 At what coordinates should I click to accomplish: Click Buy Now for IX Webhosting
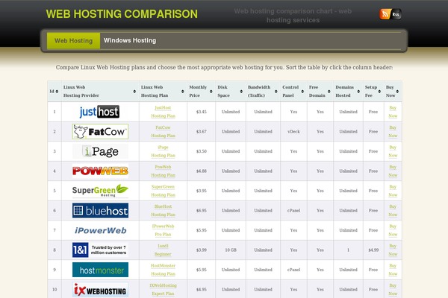pyautogui.click(x=393, y=290)
